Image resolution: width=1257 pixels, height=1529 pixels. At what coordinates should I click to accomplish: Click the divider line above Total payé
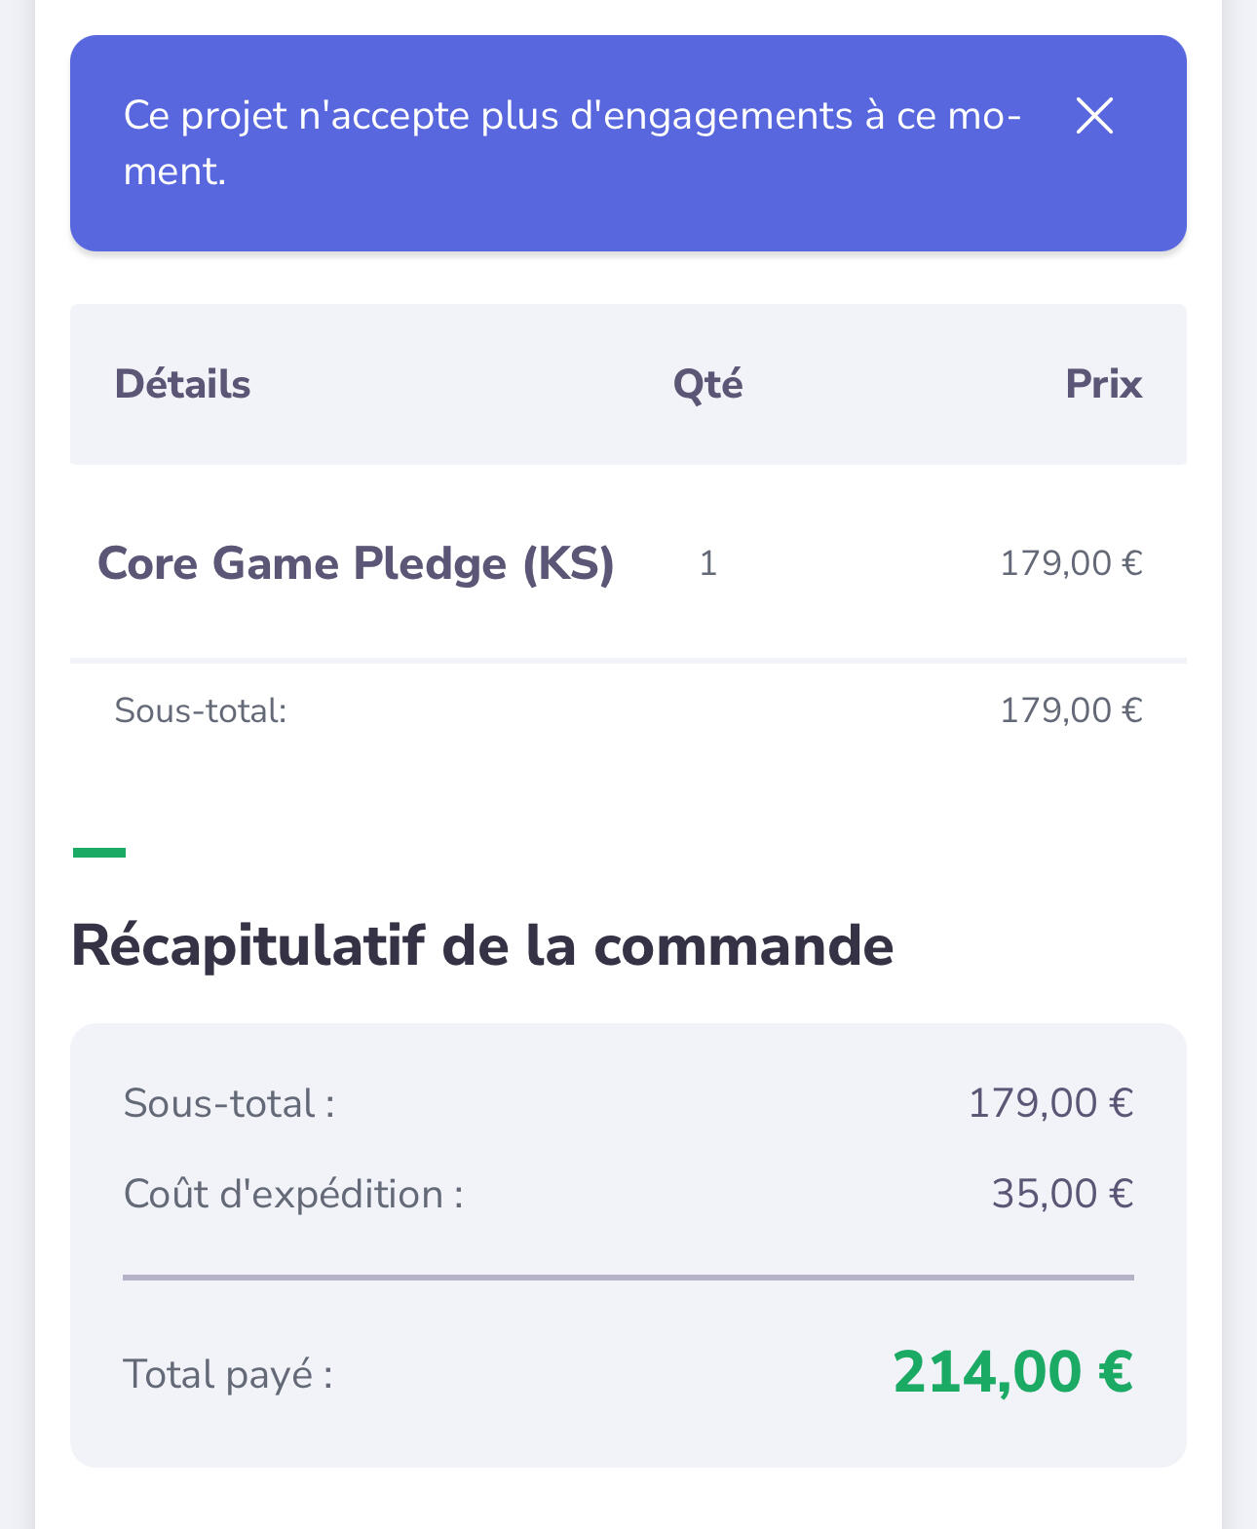coord(628,1277)
